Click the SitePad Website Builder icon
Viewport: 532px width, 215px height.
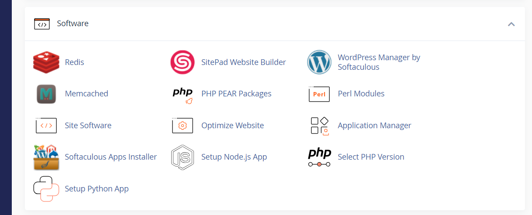tap(182, 62)
